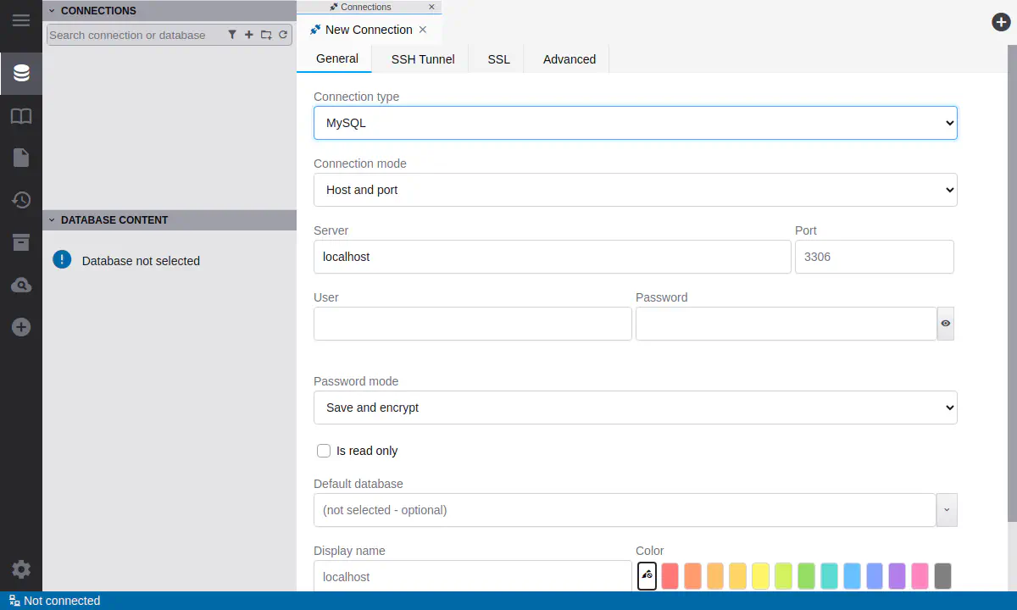The height and width of the screenshot is (610, 1017).
Task: Refresh the connections list
Action: coord(283,35)
